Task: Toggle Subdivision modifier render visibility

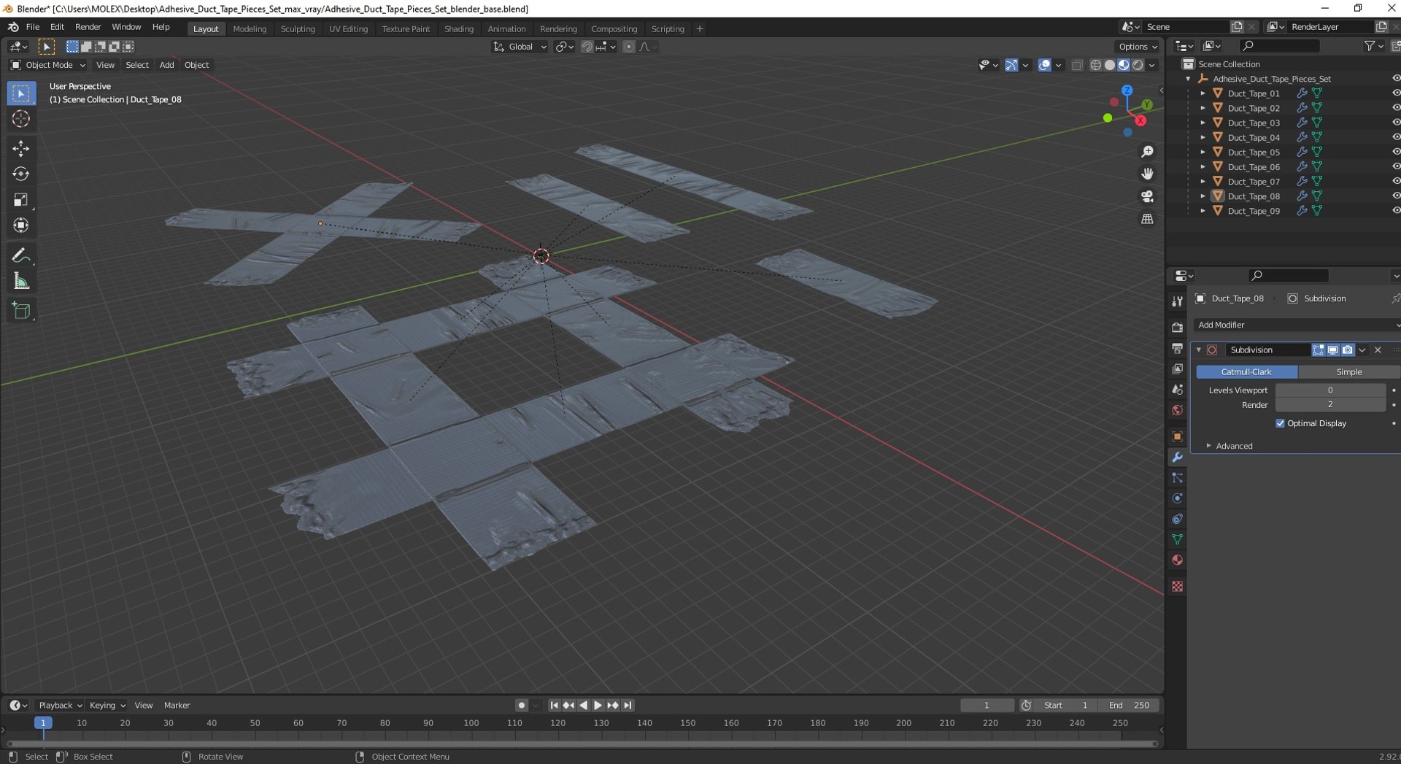Action: tap(1348, 350)
